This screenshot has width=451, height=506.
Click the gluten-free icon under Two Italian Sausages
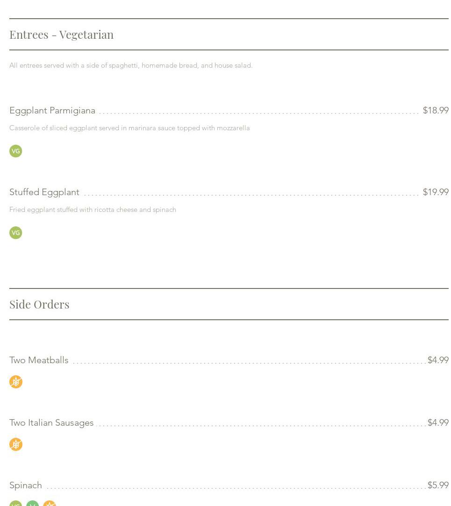click(x=16, y=444)
